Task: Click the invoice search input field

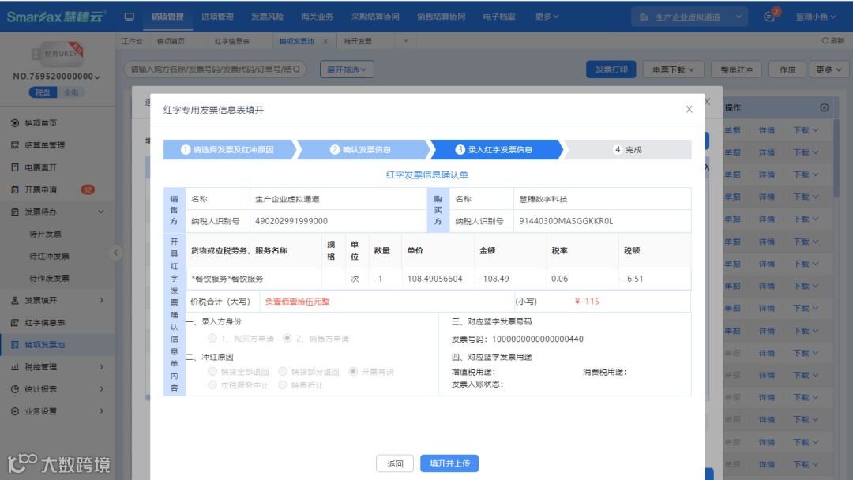Action: 215,69
